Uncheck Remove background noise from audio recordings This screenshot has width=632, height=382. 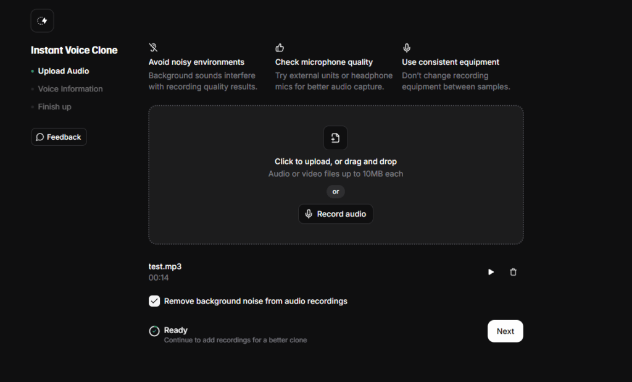point(154,301)
